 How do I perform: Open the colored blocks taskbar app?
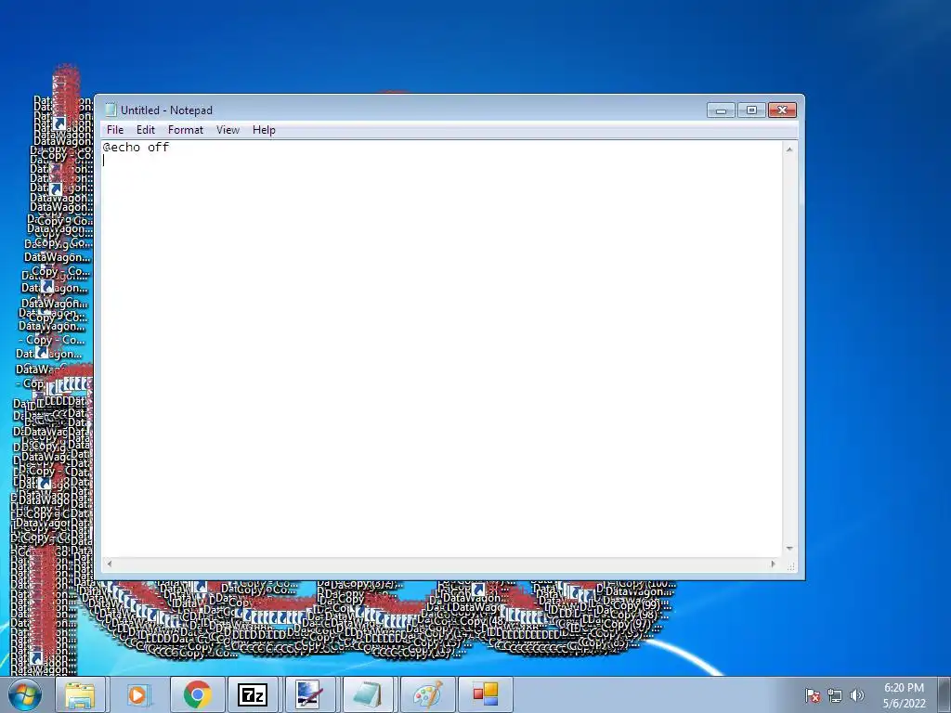[485, 694]
